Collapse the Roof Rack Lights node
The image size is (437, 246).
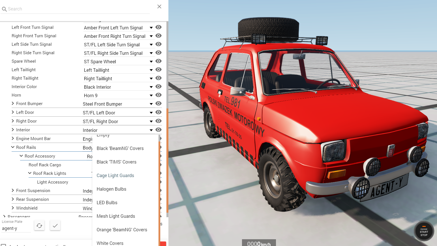[30, 173]
